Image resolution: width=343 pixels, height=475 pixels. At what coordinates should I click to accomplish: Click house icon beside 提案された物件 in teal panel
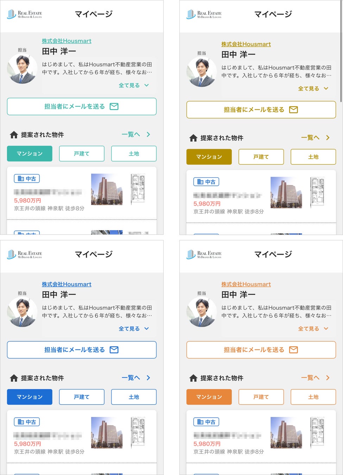point(14,134)
